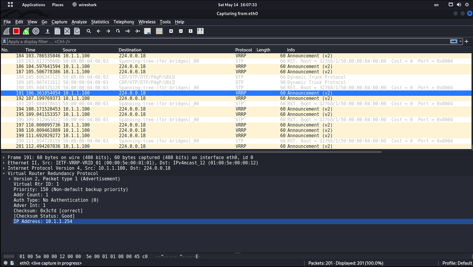
Task: Toggle packet list colorization
Action: (x=159, y=31)
